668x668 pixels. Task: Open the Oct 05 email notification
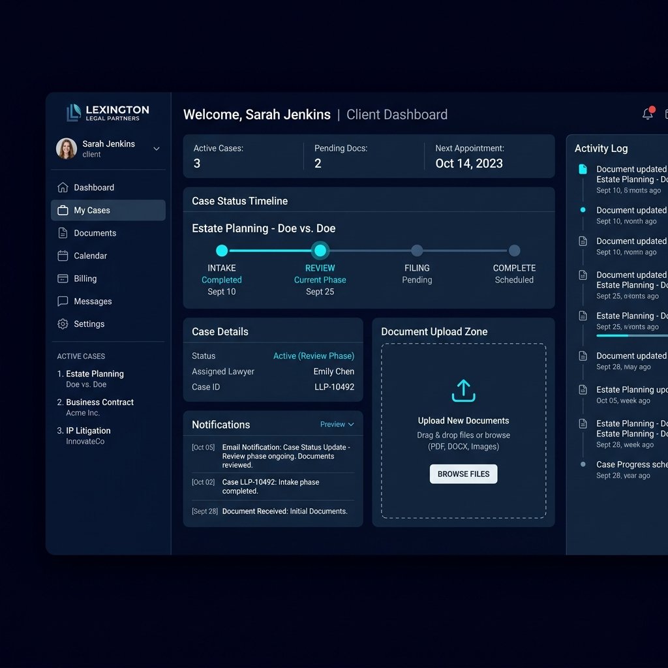coord(273,456)
